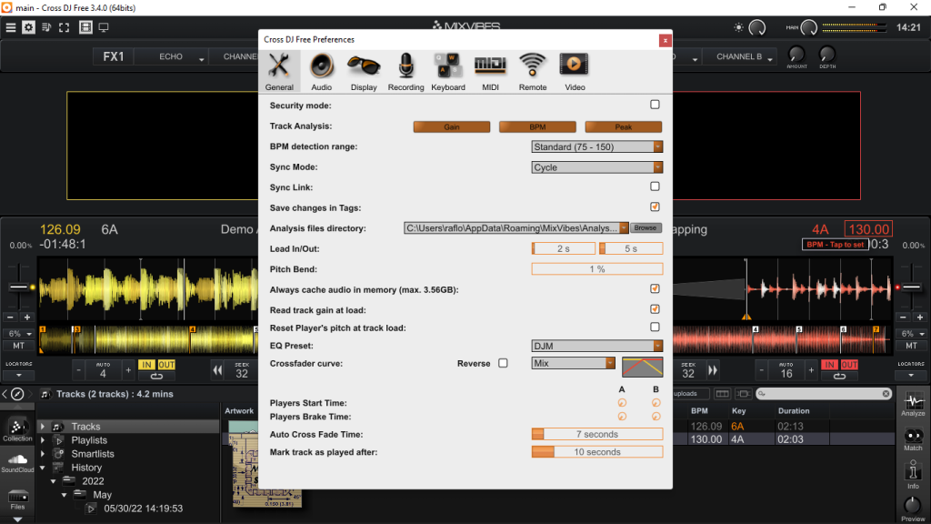The height and width of the screenshot is (524, 931).
Task: Toggle Reset Player's pitch at track load
Action: [x=654, y=327]
